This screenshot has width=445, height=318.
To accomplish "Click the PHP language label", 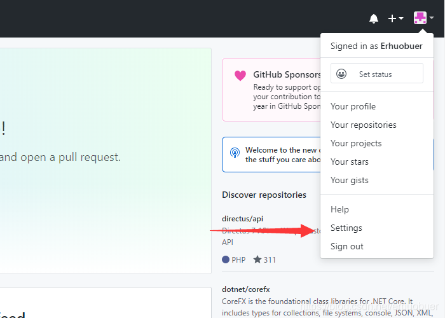I will [238, 259].
